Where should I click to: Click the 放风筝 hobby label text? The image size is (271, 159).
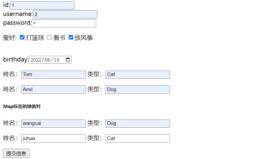[84, 38]
